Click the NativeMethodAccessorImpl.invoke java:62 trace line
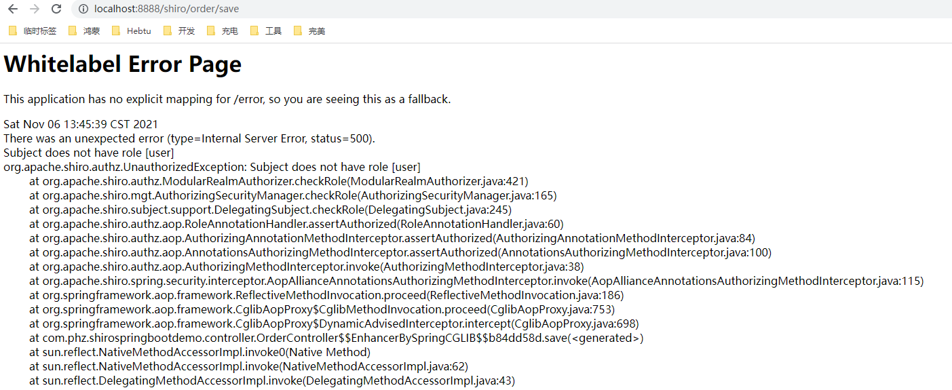The image size is (952, 390). click(249, 366)
